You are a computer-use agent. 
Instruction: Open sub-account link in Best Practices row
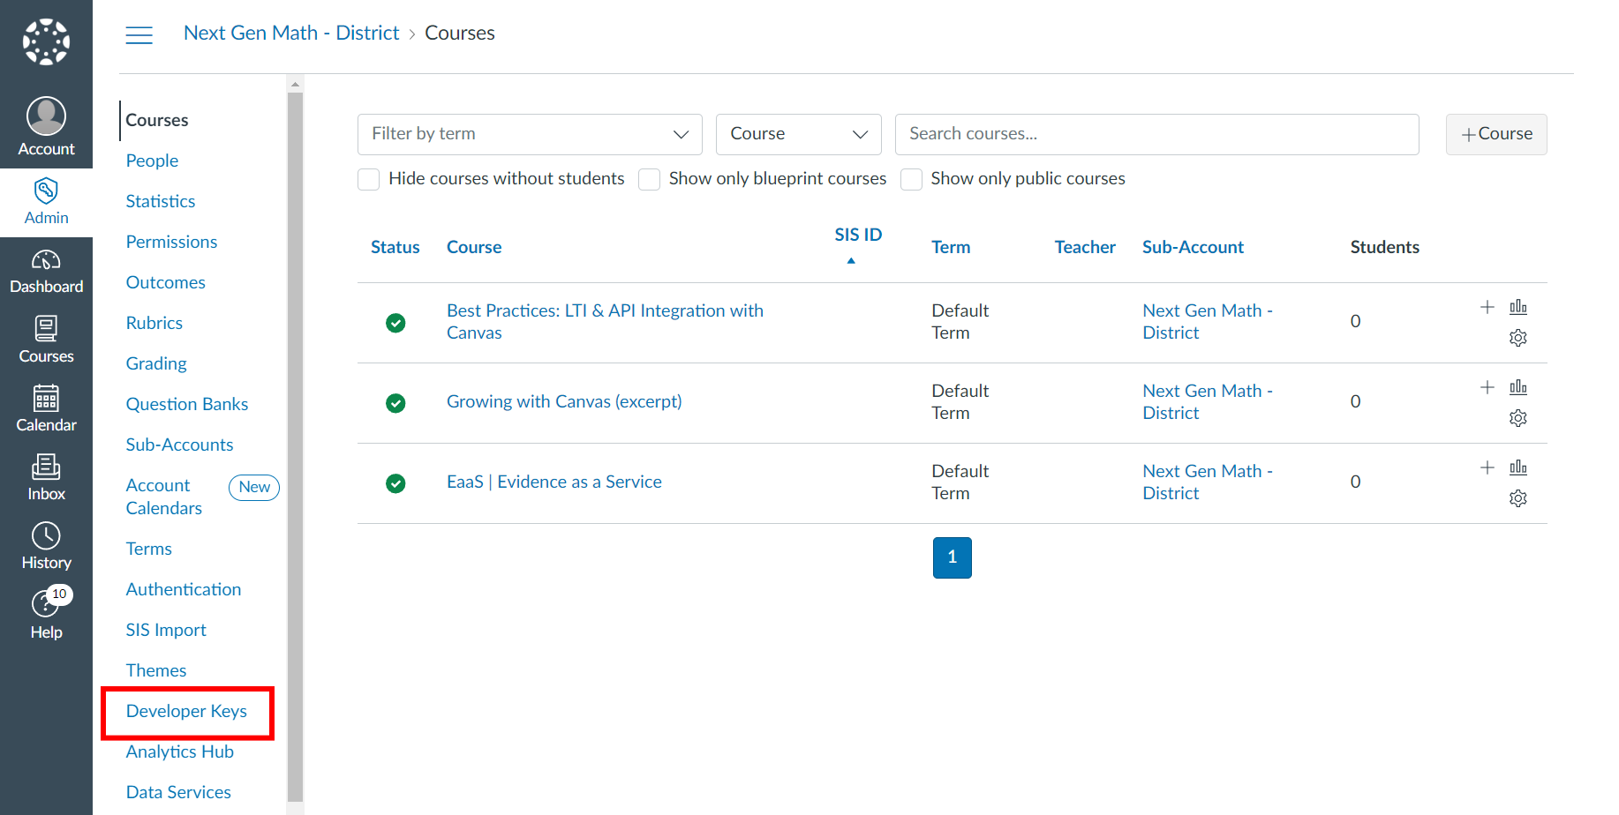point(1208,322)
